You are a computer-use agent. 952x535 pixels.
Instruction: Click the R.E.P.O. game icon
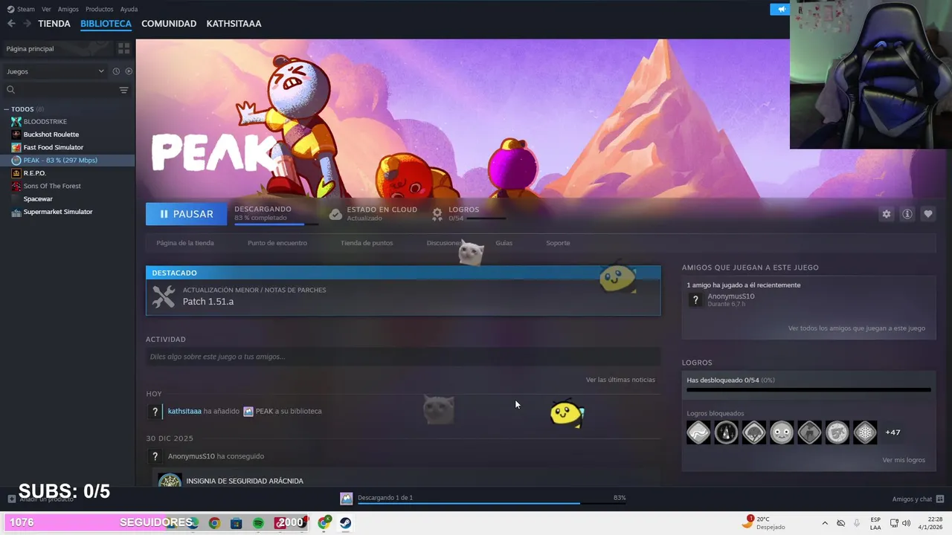click(x=16, y=173)
